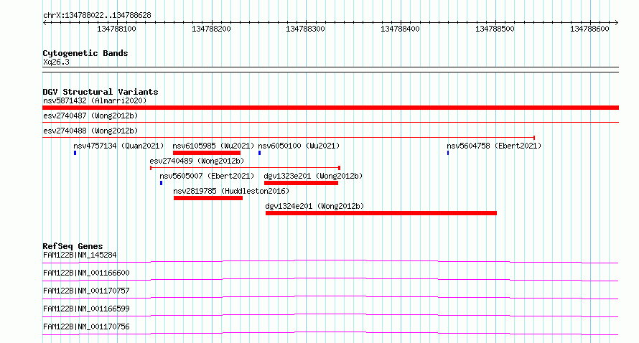Click the RefSeq Genes track title
Image resolution: width=639 pixels, height=343 pixels.
click(x=73, y=246)
